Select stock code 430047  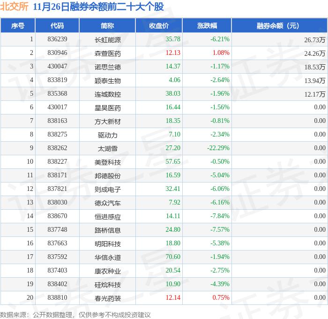tap(57, 66)
